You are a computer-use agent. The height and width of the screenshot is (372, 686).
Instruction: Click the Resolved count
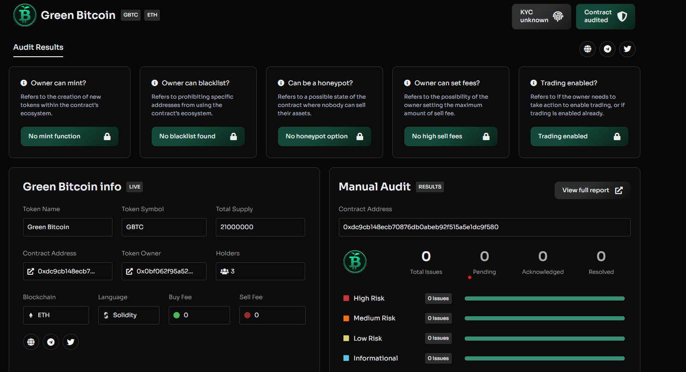tap(601, 256)
